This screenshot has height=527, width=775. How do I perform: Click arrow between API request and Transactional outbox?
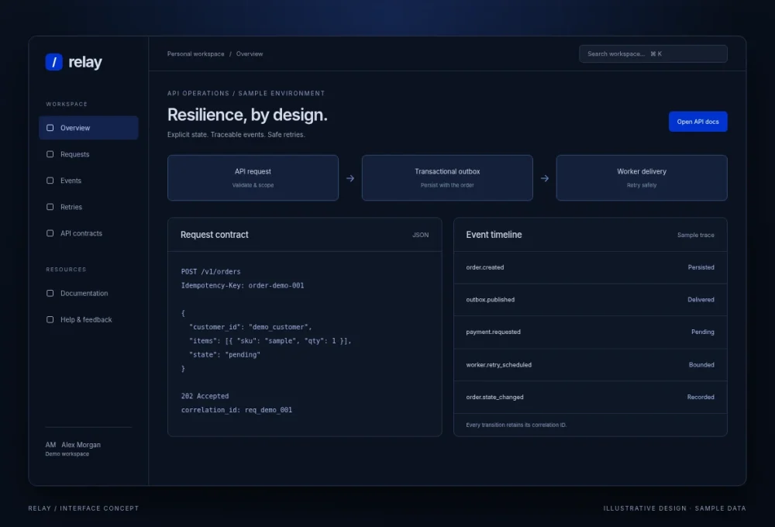pos(350,178)
